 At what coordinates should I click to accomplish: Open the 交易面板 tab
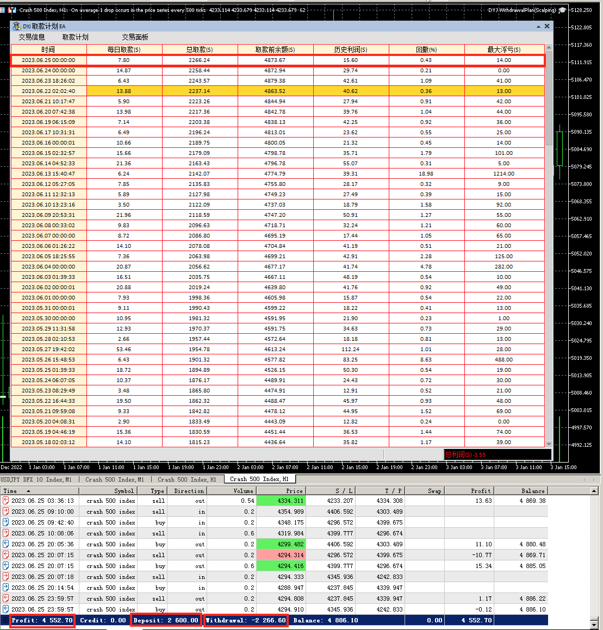(x=135, y=38)
